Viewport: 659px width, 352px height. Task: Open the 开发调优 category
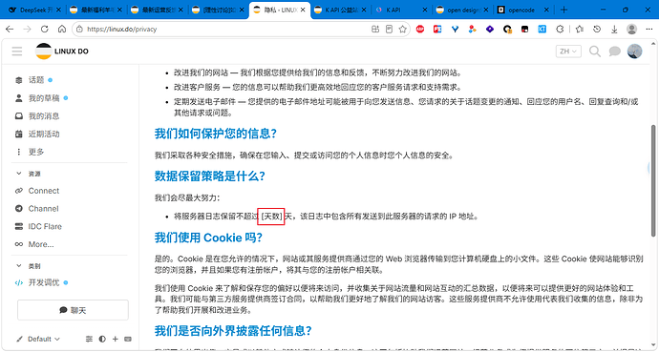point(44,282)
